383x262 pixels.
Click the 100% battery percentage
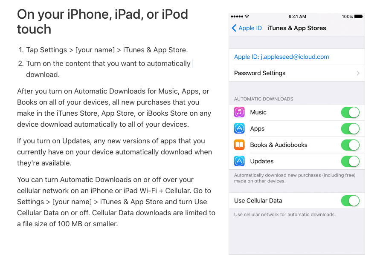coord(347,16)
